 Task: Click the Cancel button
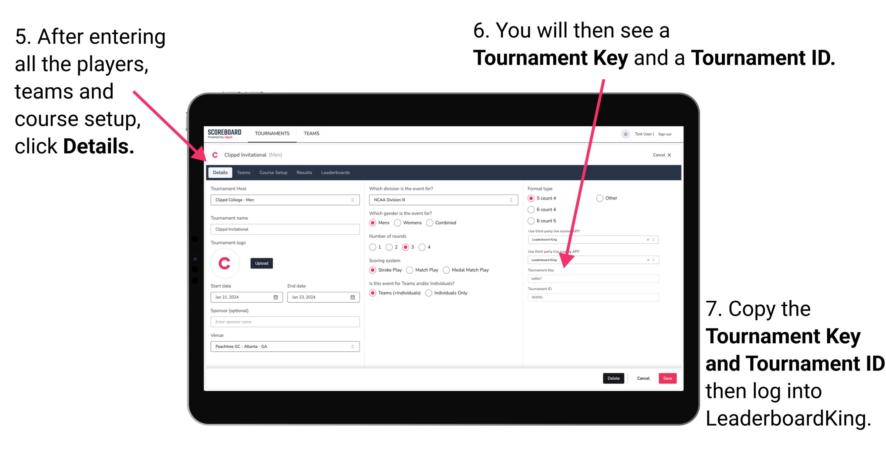pyautogui.click(x=643, y=378)
